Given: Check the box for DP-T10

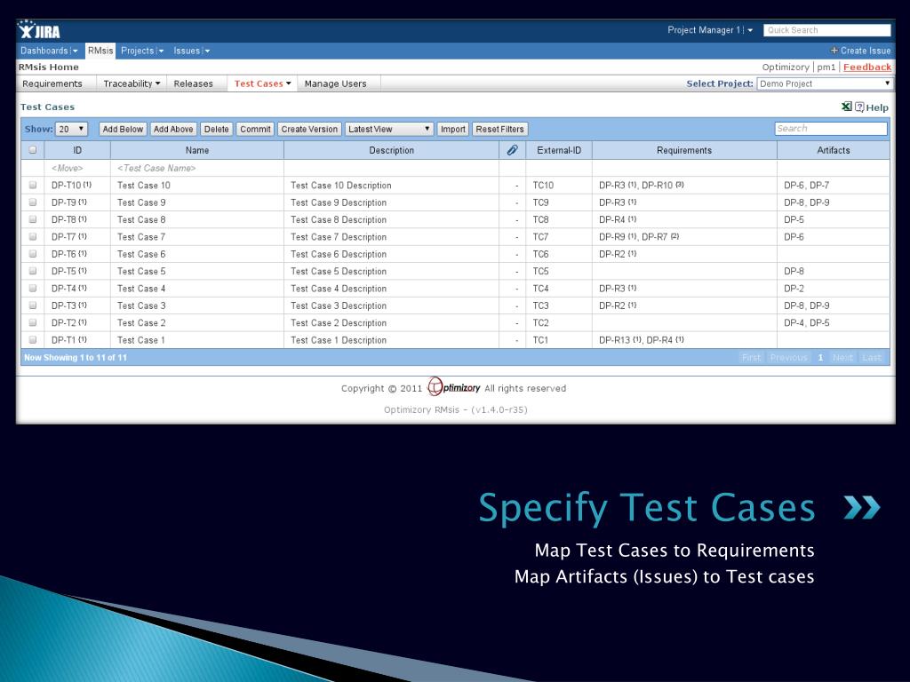Looking at the screenshot, I should 33,185.
